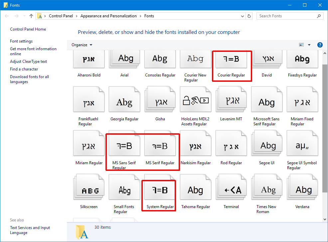Open Control Panel Home link
The height and width of the screenshot is (242, 328).
coord(28,29)
